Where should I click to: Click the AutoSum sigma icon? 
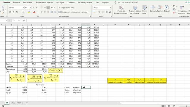coord(174,6)
